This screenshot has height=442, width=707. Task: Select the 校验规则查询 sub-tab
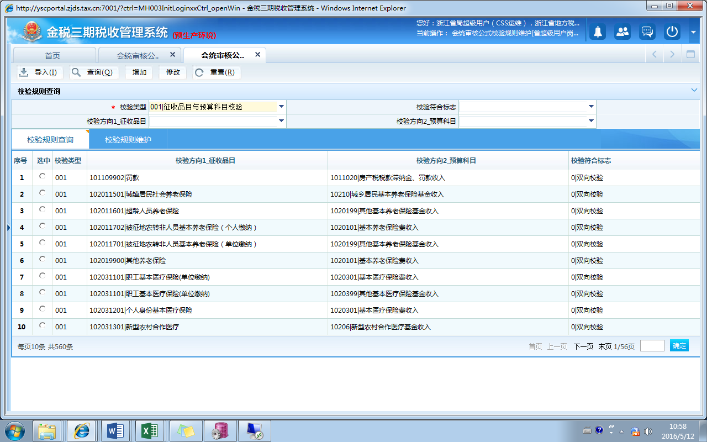coord(50,140)
